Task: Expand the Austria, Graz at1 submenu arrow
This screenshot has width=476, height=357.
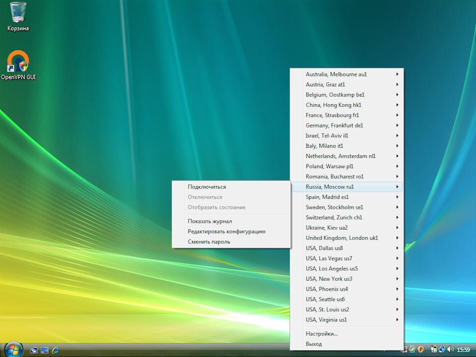Action: click(397, 84)
